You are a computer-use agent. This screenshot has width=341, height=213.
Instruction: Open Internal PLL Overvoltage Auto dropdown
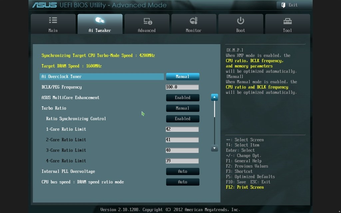[x=183, y=171]
